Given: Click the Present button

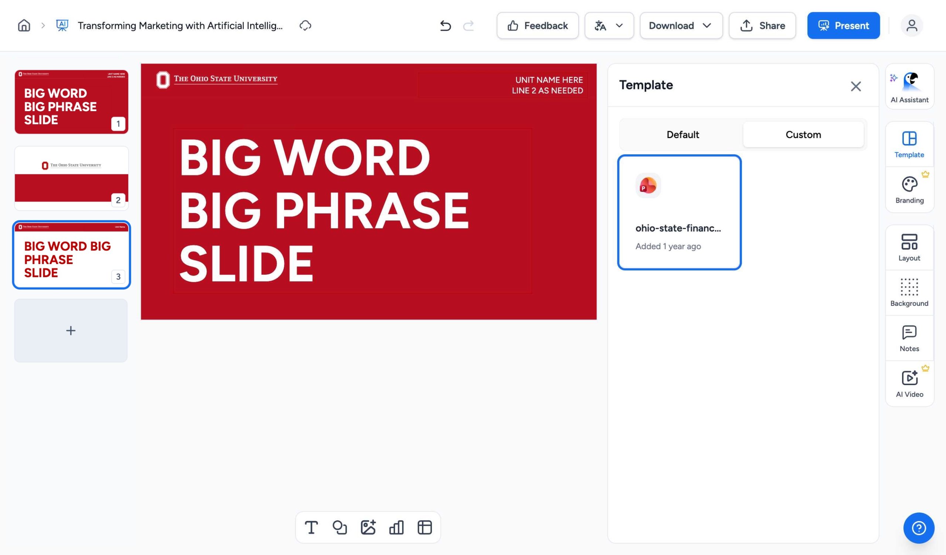Looking at the screenshot, I should coord(843,25).
